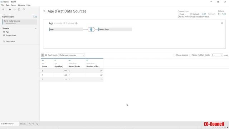Click the cell with value 100
229x129 pixels.
coord(60,71)
